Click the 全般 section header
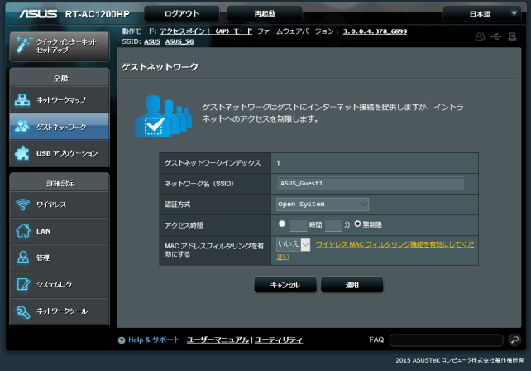This screenshot has width=531, height=371. pyautogui.click(x=60, y=79)
